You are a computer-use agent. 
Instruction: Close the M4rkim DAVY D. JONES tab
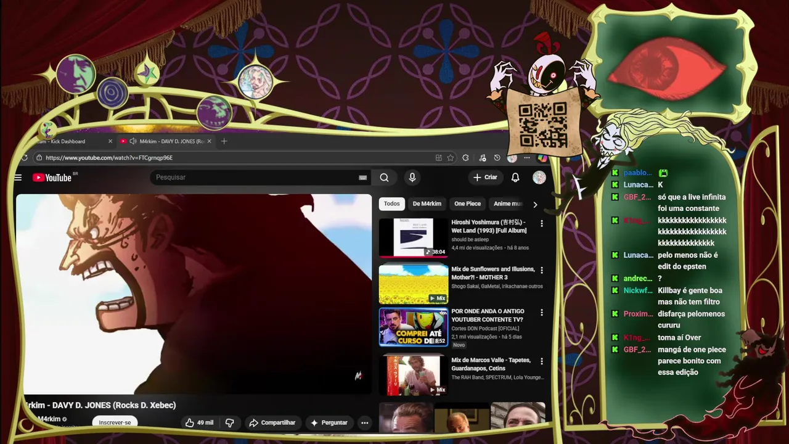(209, 141)
